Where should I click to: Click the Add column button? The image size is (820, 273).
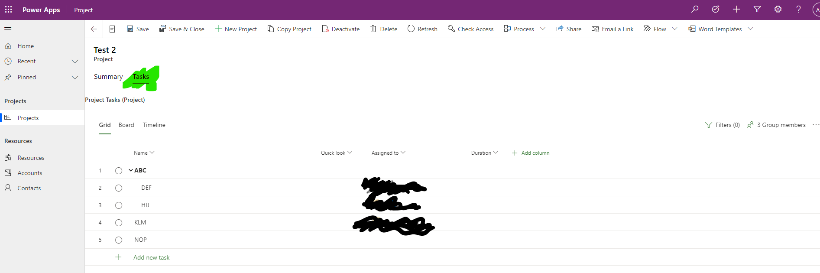pos(531,153)
